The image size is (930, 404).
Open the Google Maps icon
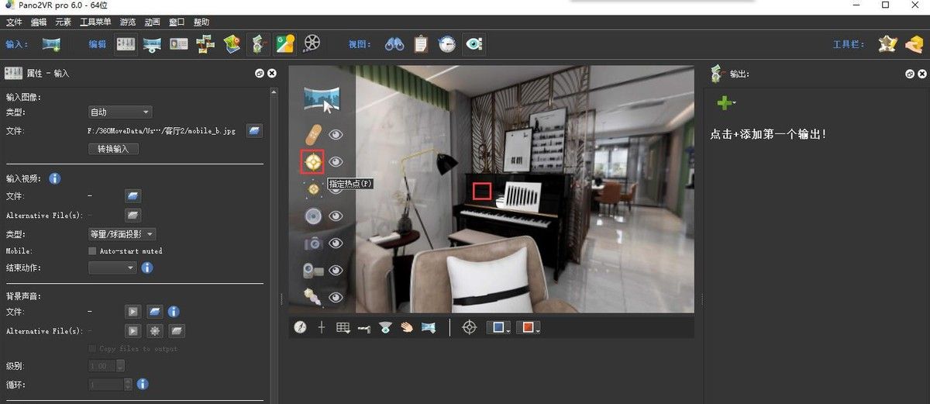click(285, 44)
